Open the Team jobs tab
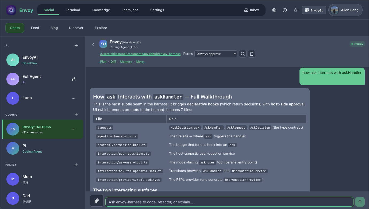The height and width of the screenshot is (209, 369). point(130,10)
